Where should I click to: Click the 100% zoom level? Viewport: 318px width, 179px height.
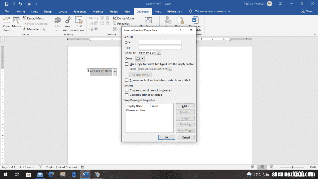click(312, 167)
